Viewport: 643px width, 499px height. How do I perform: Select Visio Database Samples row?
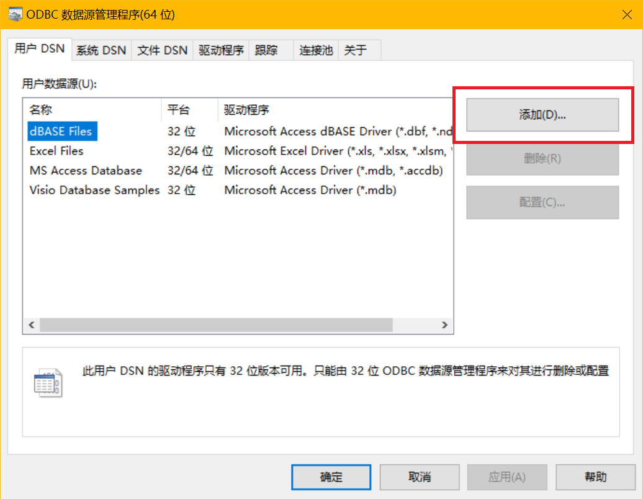tap(94, 191)
